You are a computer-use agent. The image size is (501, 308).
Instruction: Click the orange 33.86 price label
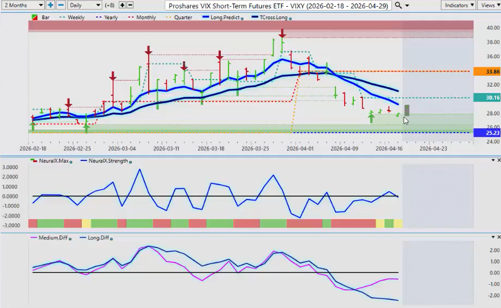coord(486,71)
